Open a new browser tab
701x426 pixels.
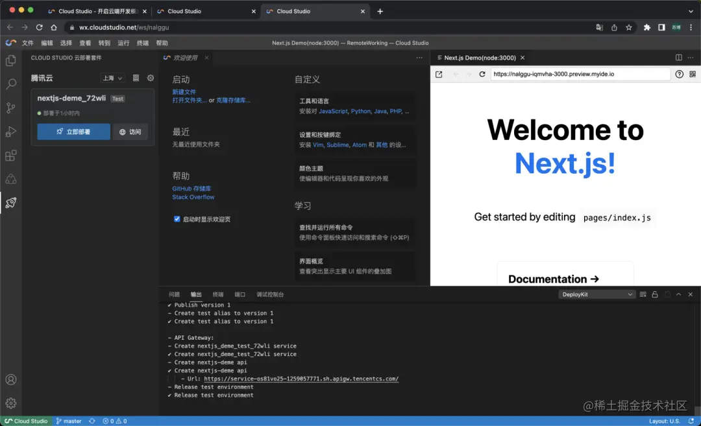[380, 11]
